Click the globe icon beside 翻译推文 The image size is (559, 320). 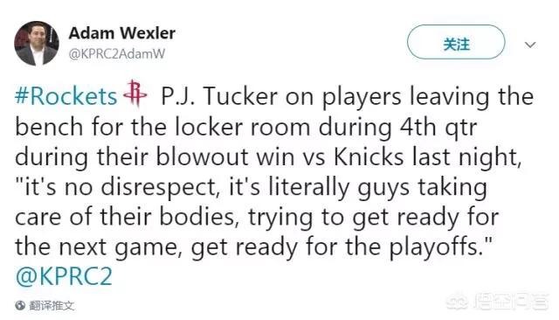(20, 305)
